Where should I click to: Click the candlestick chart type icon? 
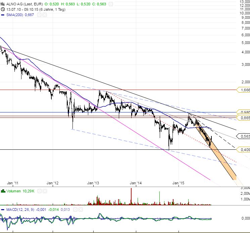(x=3, y=4)
